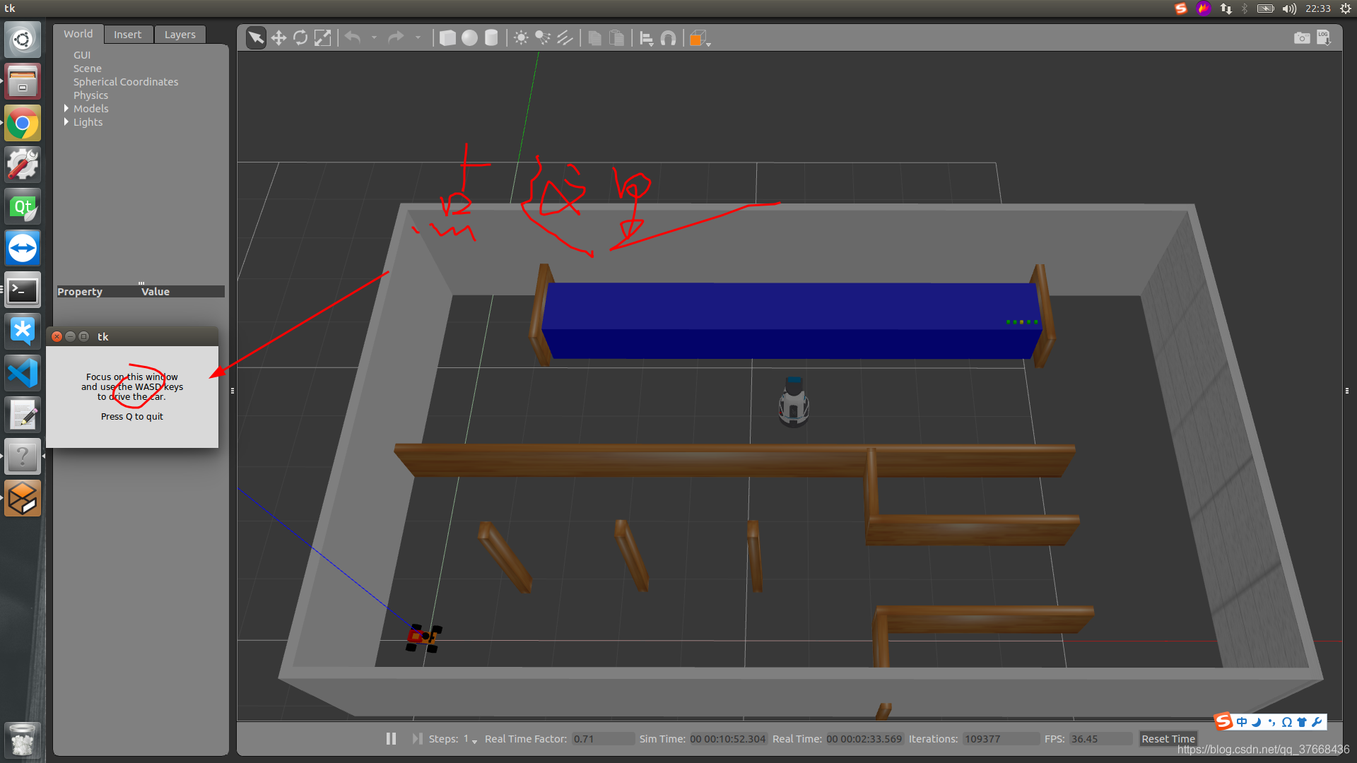Screen dimensions: 1357x763
Task: Activate the arrow selection mode
Action: pos(256,38)
